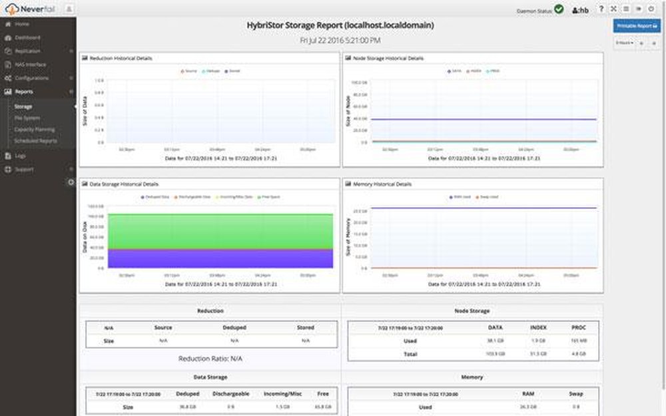Image resolution: width=666 pixels, height=416 pixels.
Task: Toggle Swap Used series in Memory legend
Action: (x=487, y=198)
